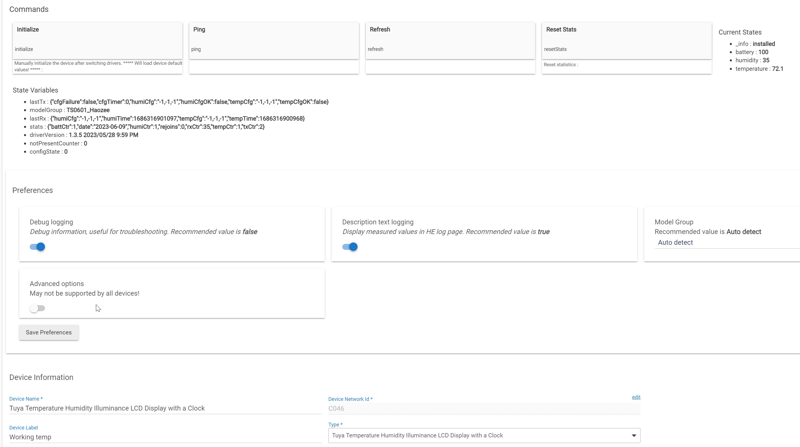
Task: Click the Device Network Id field C046
Action: pyautogui.click(x=484, y=409)
